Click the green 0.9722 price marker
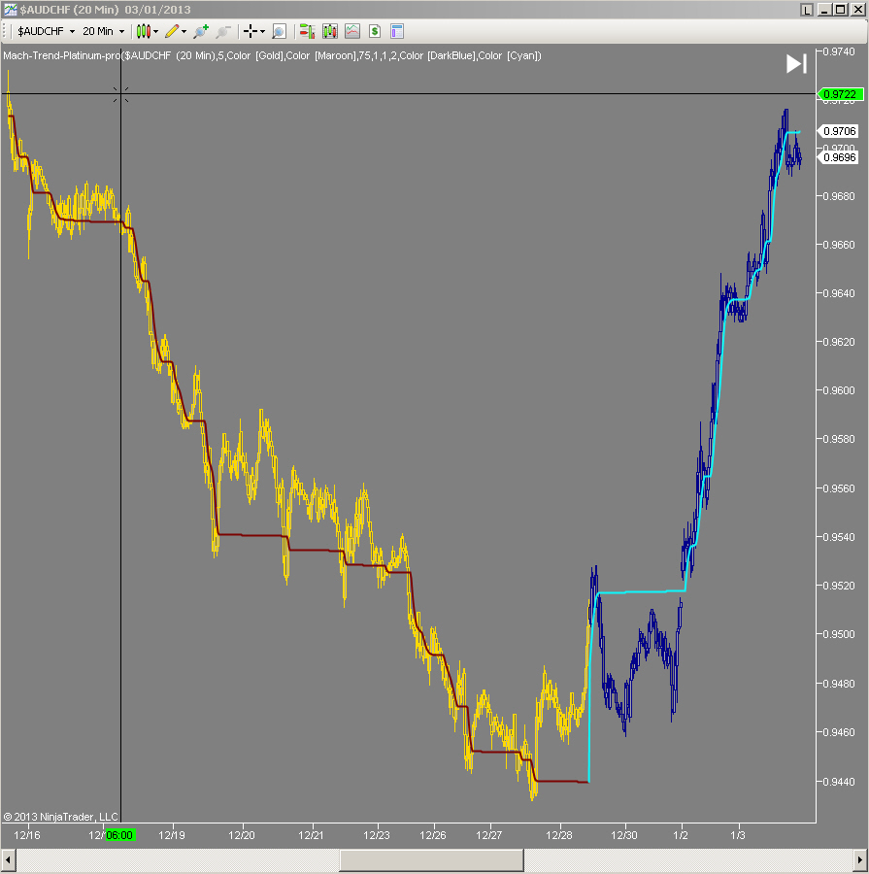Image resolution: width=869 pixels, height=874 pixels. (839, 95)
